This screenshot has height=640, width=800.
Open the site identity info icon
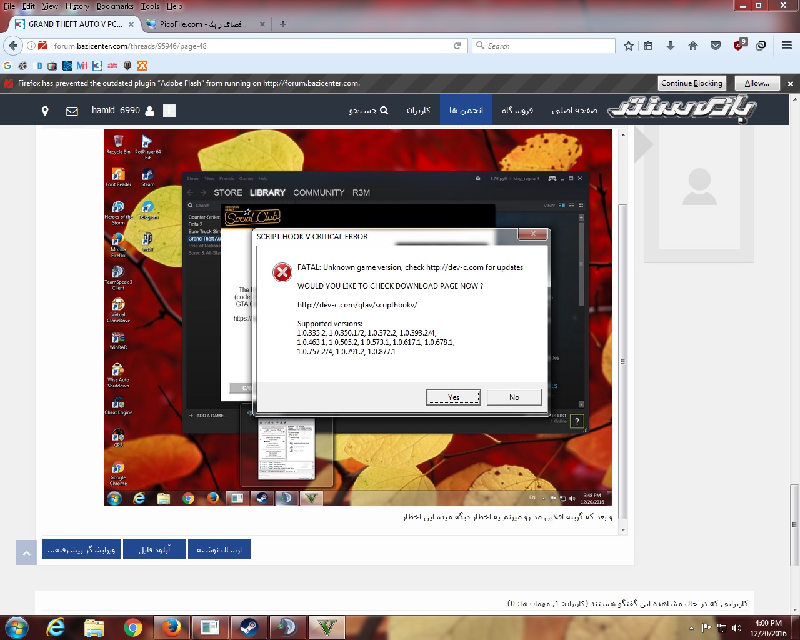pos(31,46)
